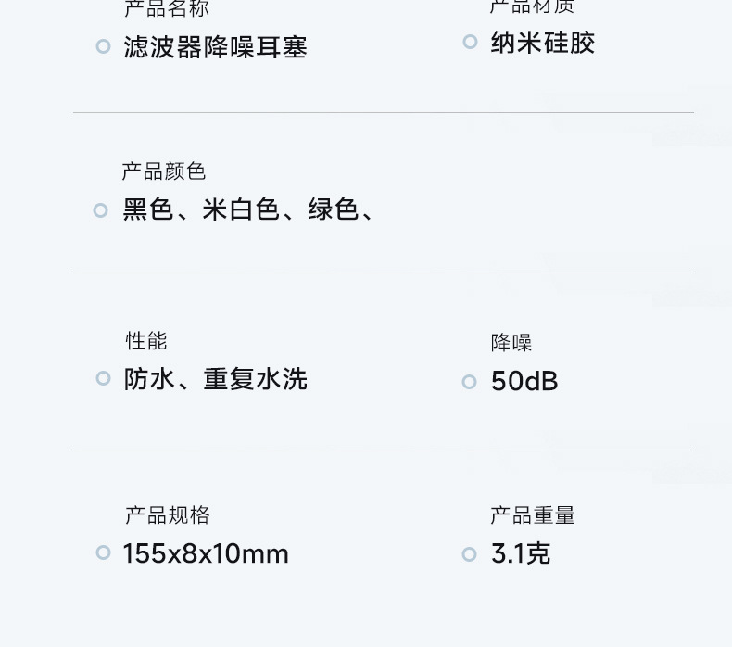Select the material value 纳米硅胶
This screenshot has height=647, width=732.
[x=542, y=43]
